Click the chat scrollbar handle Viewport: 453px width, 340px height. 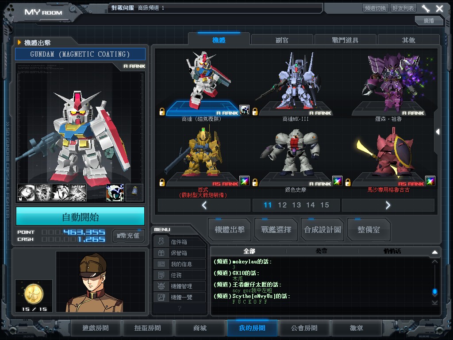[x=435, y=291]
